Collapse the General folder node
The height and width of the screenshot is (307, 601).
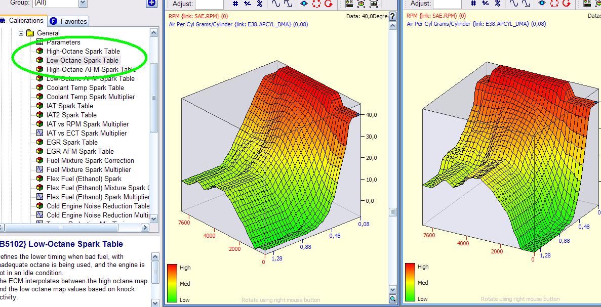[21, 33]
